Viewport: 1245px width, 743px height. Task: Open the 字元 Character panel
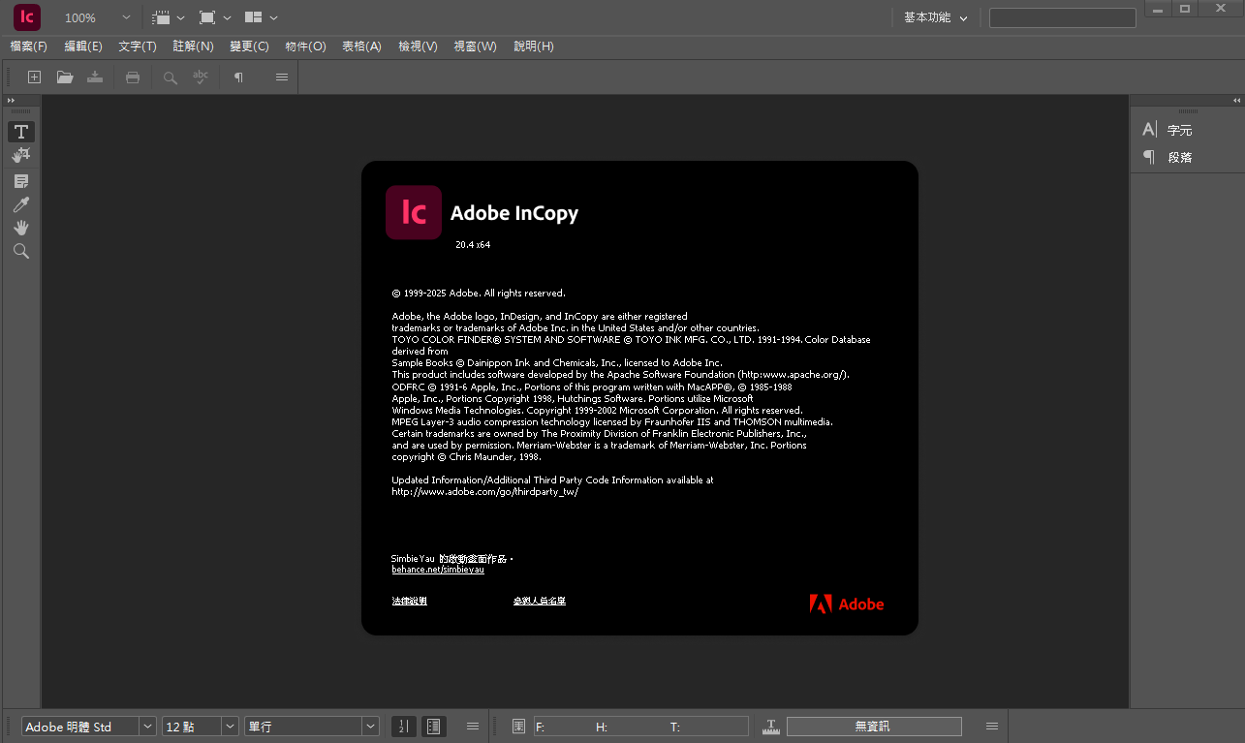click(x=1167, y=130)
